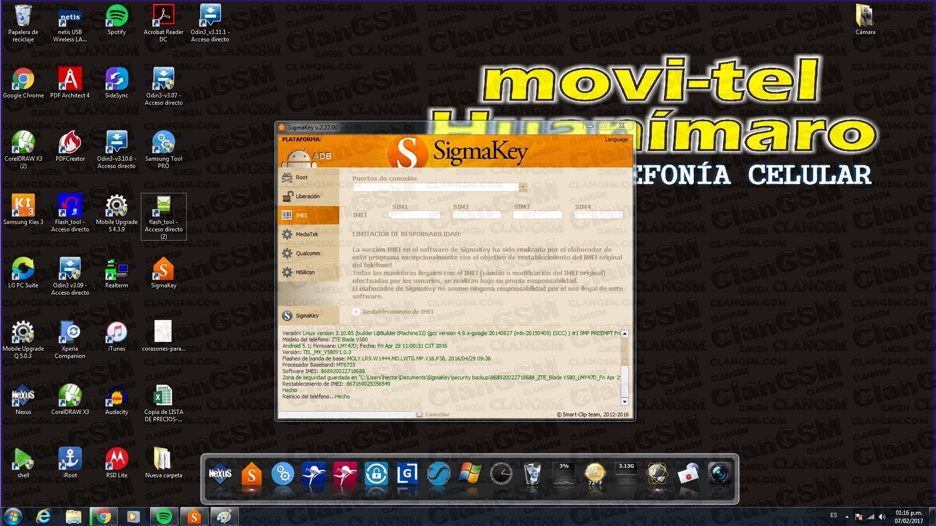Select the Mobile Upgrade S 4.3.9 icon

click(x=116, y=213)
